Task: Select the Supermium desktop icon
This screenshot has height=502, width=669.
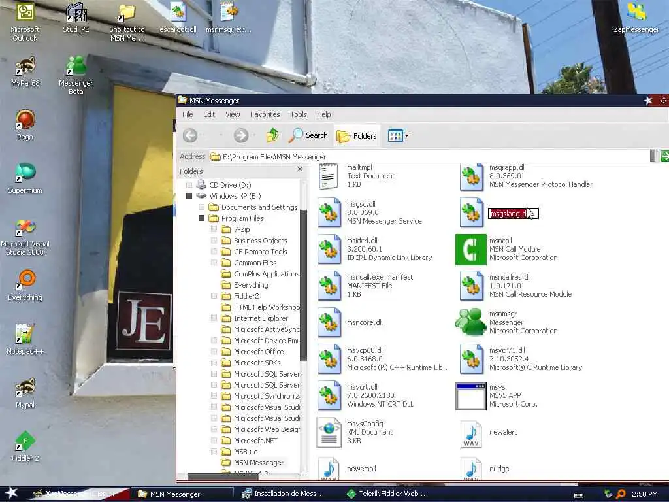Action: [25, 179]
